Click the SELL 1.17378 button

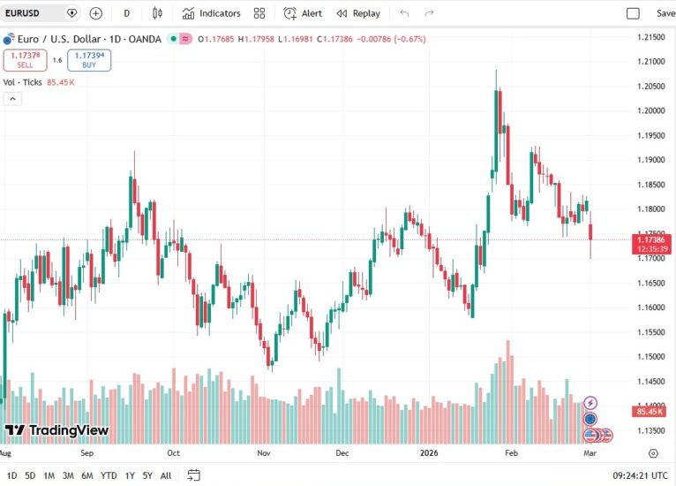pyautogui.click(x=25, y=59)
